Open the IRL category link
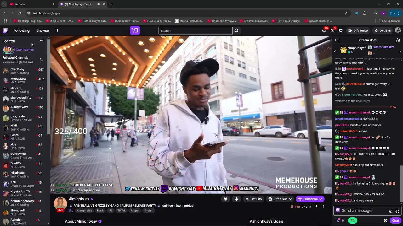The width and height of the screenshot is (403, 226). tap(71, 211)
